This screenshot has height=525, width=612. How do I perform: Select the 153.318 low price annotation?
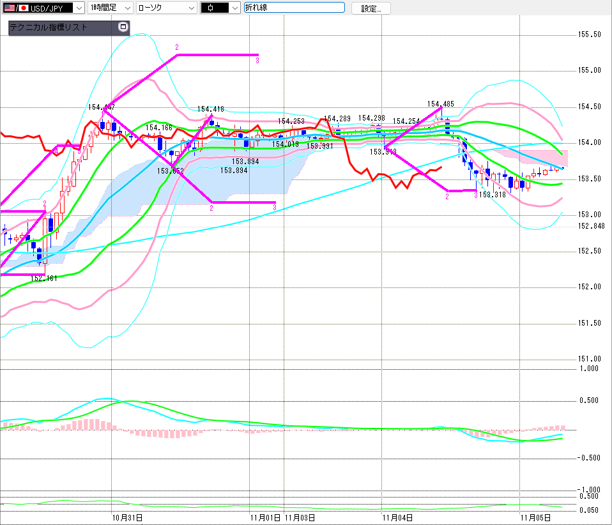click(493, 195)
